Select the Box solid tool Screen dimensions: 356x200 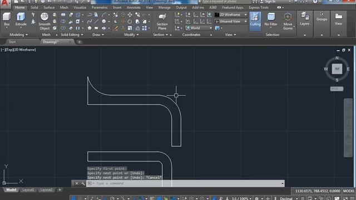click(7, 19)
